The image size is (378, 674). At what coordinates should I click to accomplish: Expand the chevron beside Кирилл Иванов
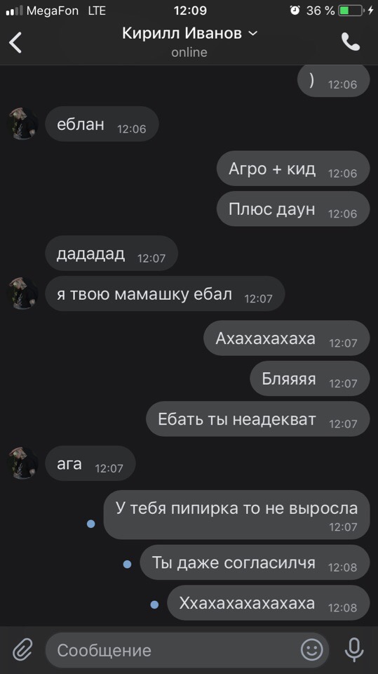253,33
